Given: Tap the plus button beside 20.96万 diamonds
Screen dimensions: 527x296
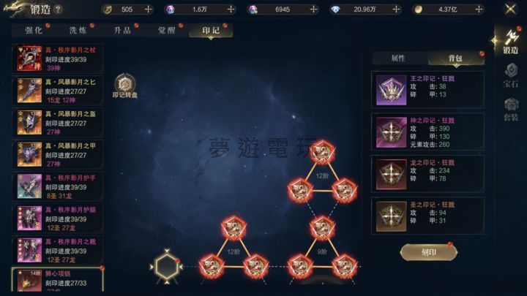Looking at the screenshot, I should pyautogui.click(x=397, y=10).
